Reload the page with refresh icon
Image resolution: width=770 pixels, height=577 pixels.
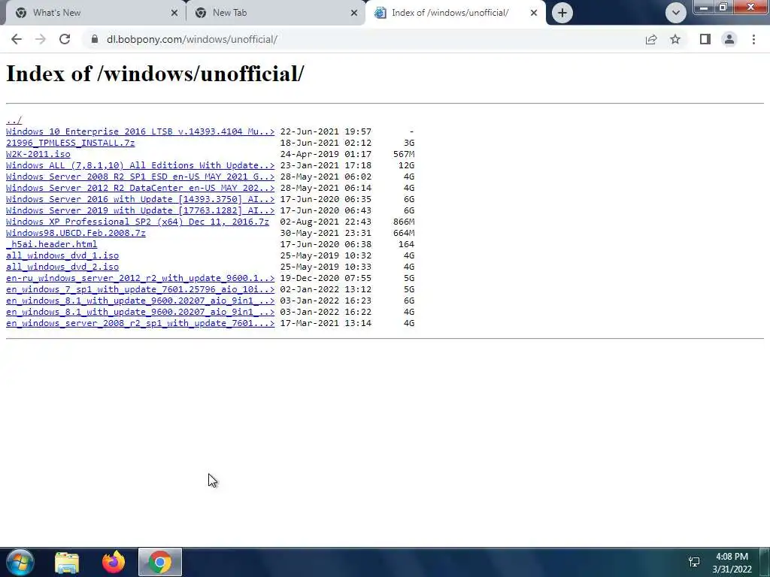[65, 39]
